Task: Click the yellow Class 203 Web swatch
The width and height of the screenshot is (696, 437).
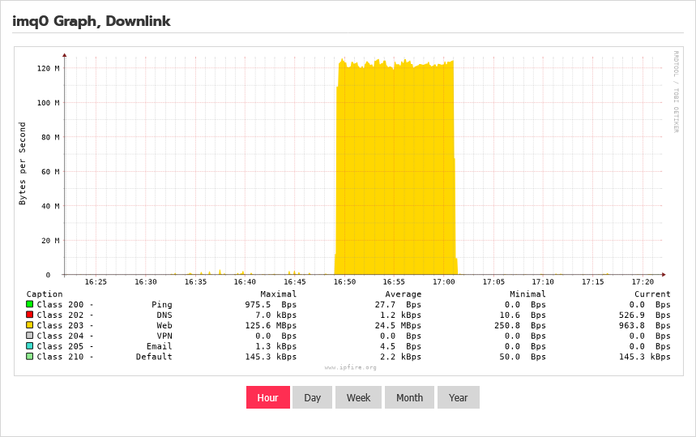Action: point(30,325)
